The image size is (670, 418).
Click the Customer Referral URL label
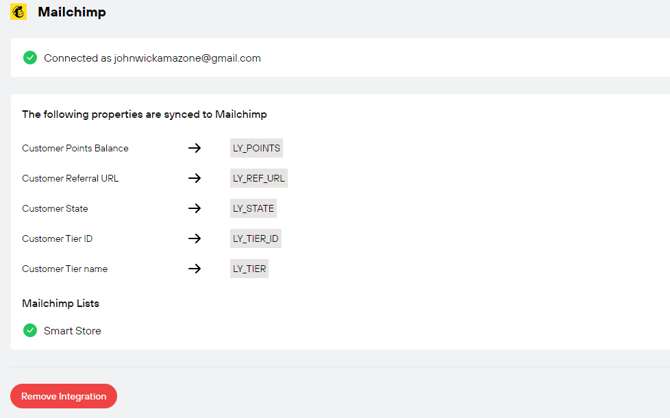pyautogui.click(x=71, y=178)
